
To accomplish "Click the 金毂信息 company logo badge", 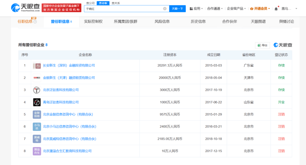I will pyautogui.click(x=37, y=114).
